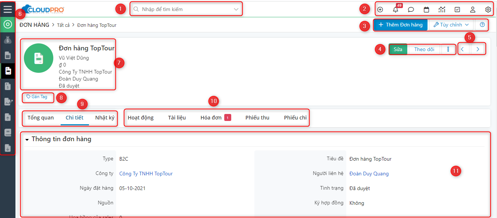Click the search input field
The image size is (497, 218).
pyautogui.click(x=186, y=9)
